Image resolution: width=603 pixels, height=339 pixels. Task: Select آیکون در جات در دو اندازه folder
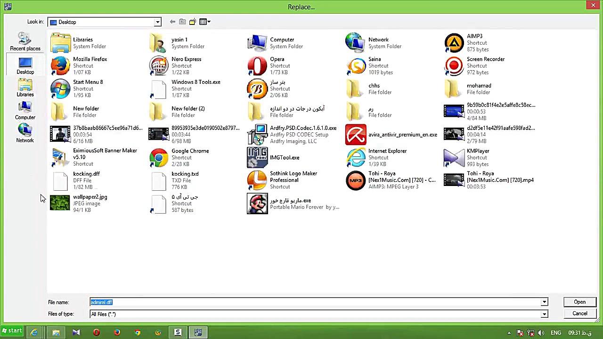[286, 112]
